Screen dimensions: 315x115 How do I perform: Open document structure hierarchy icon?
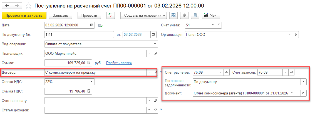click(174, 16)
